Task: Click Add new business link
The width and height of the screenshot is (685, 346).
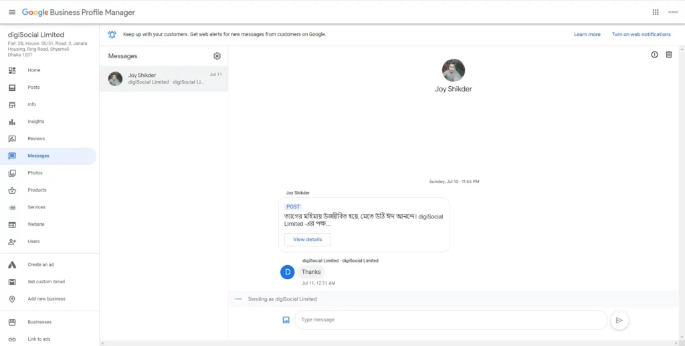Action: [46, 299]
